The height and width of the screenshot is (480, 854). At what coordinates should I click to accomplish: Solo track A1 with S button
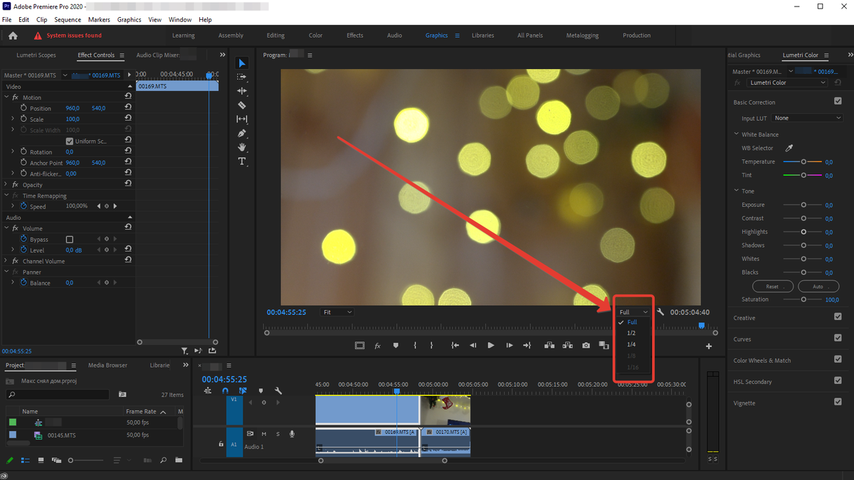coord(278,434)
